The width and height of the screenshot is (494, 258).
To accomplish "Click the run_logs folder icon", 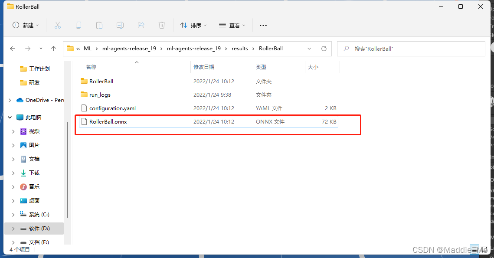I will point(84,95).
